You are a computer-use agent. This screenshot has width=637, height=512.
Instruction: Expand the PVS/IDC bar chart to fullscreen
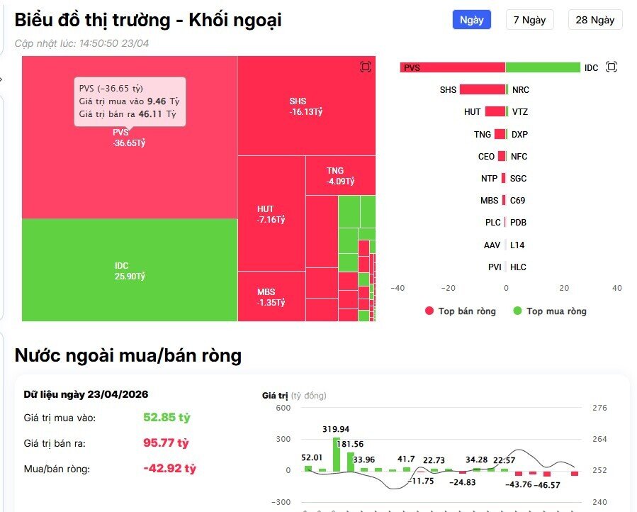(611, 67)
